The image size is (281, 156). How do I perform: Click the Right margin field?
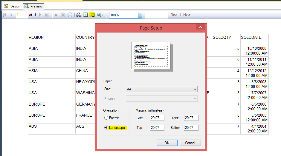click(191, 118)
